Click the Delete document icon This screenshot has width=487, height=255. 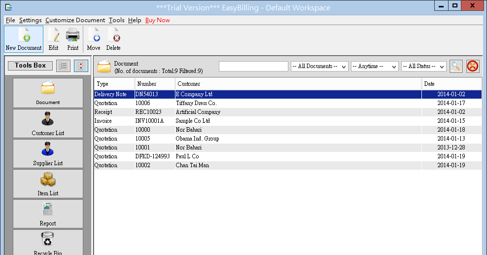coord(113,39)
